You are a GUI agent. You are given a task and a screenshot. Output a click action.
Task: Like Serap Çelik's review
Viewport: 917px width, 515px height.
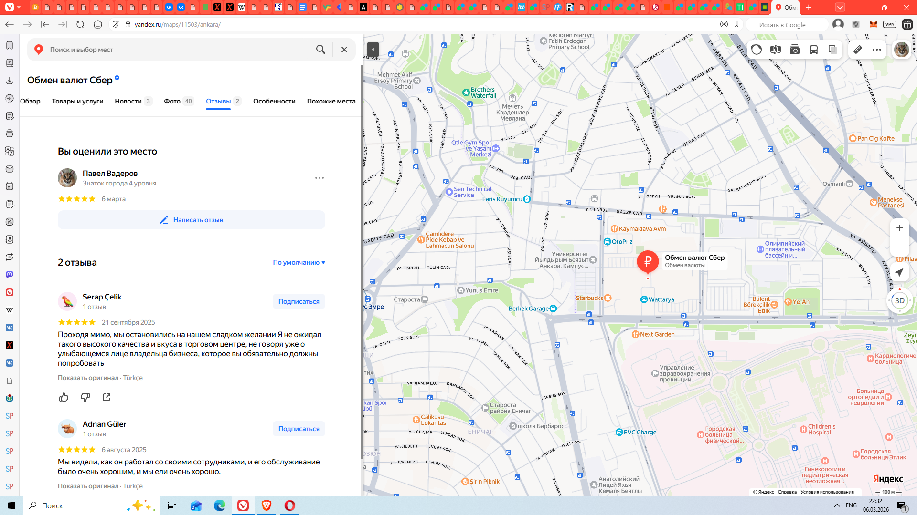click(64, 397)
